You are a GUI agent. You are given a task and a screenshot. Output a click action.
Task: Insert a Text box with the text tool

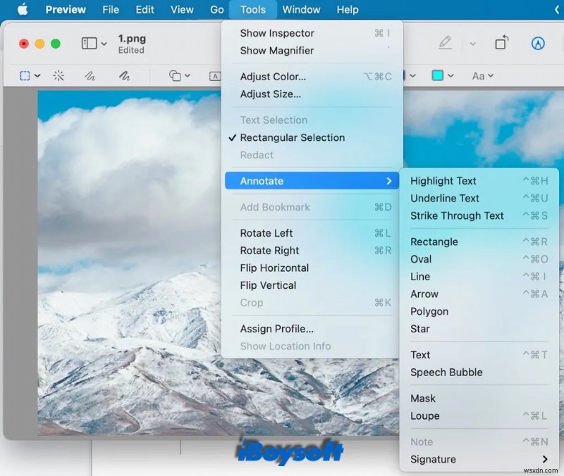[215, 75]
